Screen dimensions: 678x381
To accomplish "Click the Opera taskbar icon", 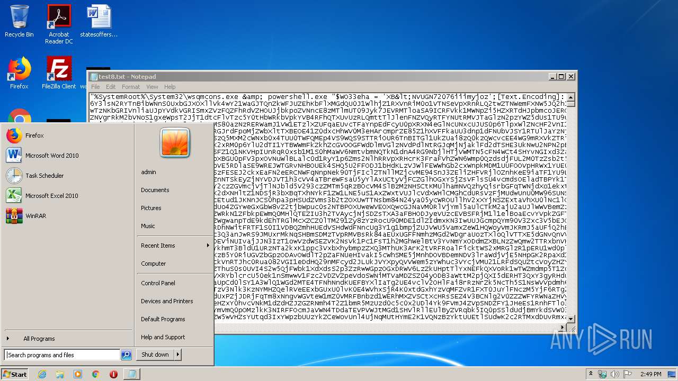I will (113, 374).
